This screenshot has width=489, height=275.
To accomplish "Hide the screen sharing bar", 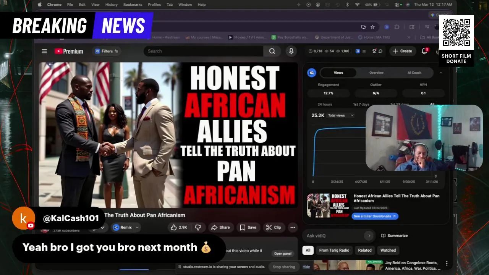I will [306, 267].
